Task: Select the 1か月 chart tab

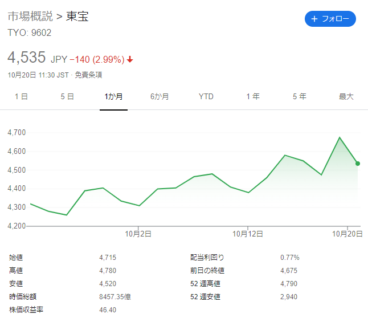Action: 113,96
